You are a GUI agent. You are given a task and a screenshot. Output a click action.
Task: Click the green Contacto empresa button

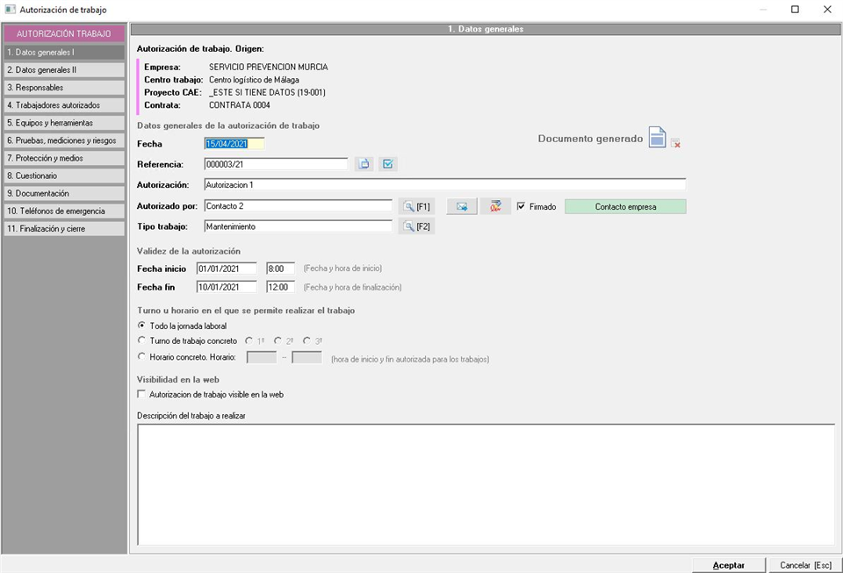tap(624, 207)
